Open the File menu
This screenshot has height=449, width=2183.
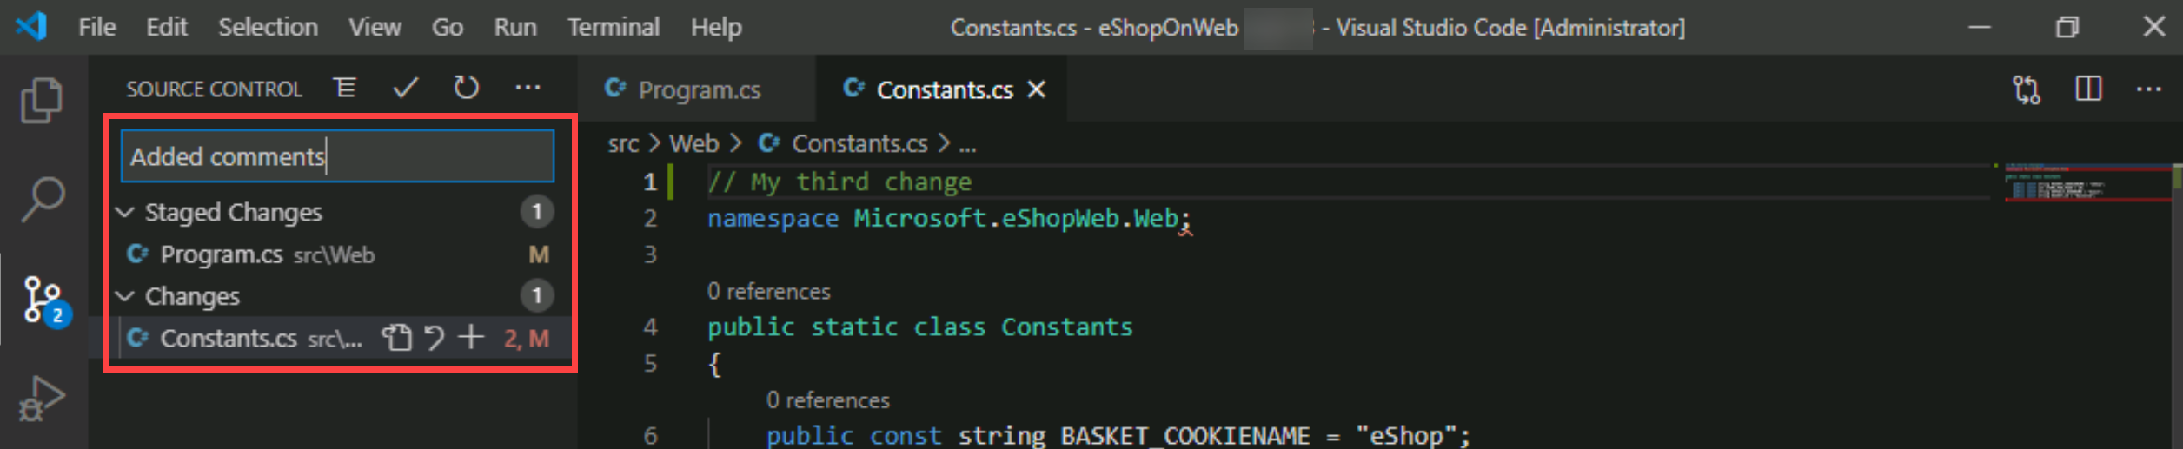click(x=96, y=27)
